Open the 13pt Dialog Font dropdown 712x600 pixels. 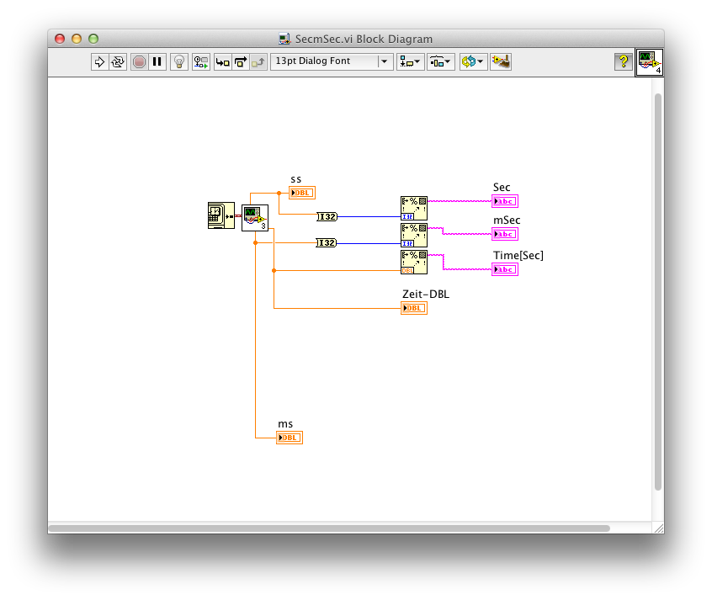coord(332,61)
